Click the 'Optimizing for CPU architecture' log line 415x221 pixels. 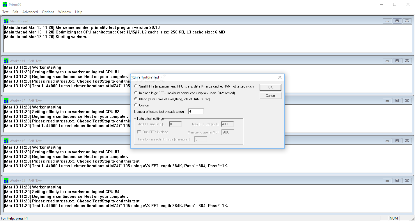[x=114, y=32]
